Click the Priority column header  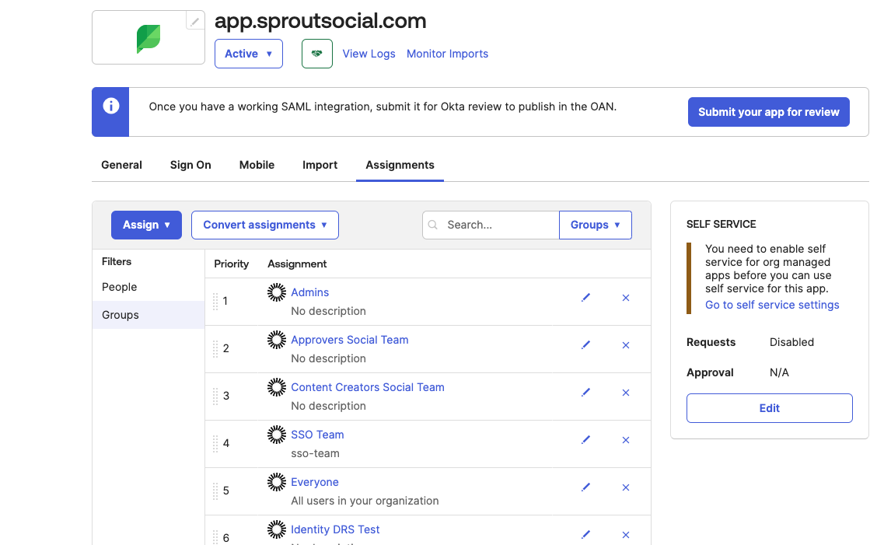click(231, 264)
